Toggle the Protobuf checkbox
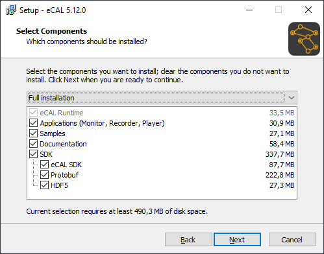This screenshot has width=324, height=254. point(44,175)
